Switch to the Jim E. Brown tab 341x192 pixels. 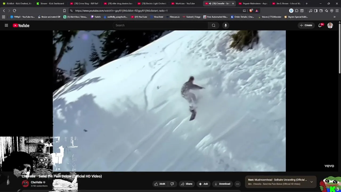[287, 3]
